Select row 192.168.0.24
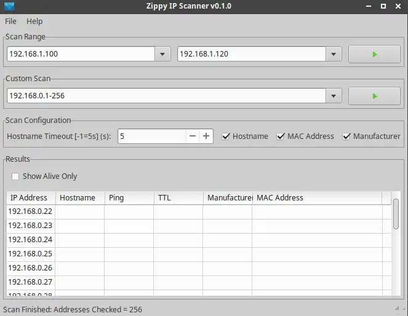The image size is (408, 316). coord(199,240)
